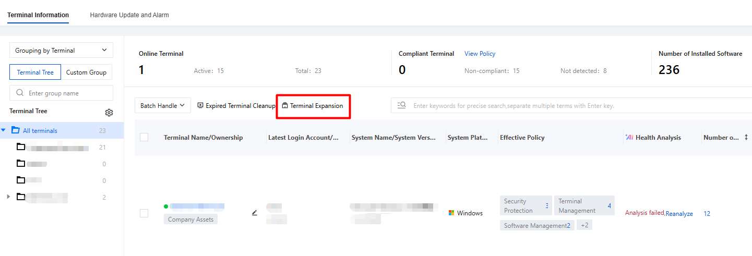This screenshot has width=752, height=256.
Task: Click the magnifier icon in group search
Action: pos(20,93)
